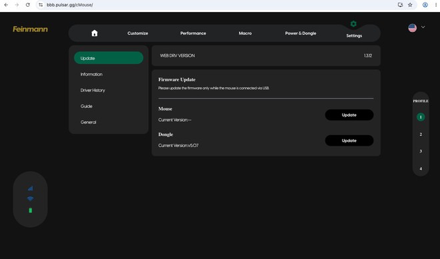This screenshot has width=440, height=259.
Task: Click the WEB DRV VERSION label
Action: tap(177, 55)
